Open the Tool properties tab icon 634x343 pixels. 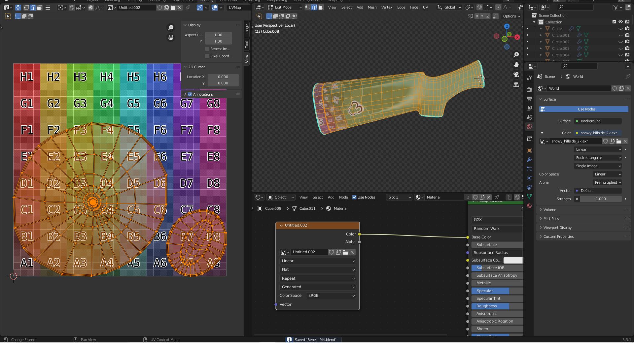pos(529,78)
